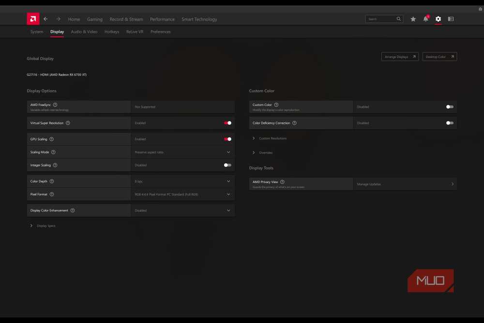
Task: Expand Display Specs section
Action: pyautogui.click(x=43, y=226)
